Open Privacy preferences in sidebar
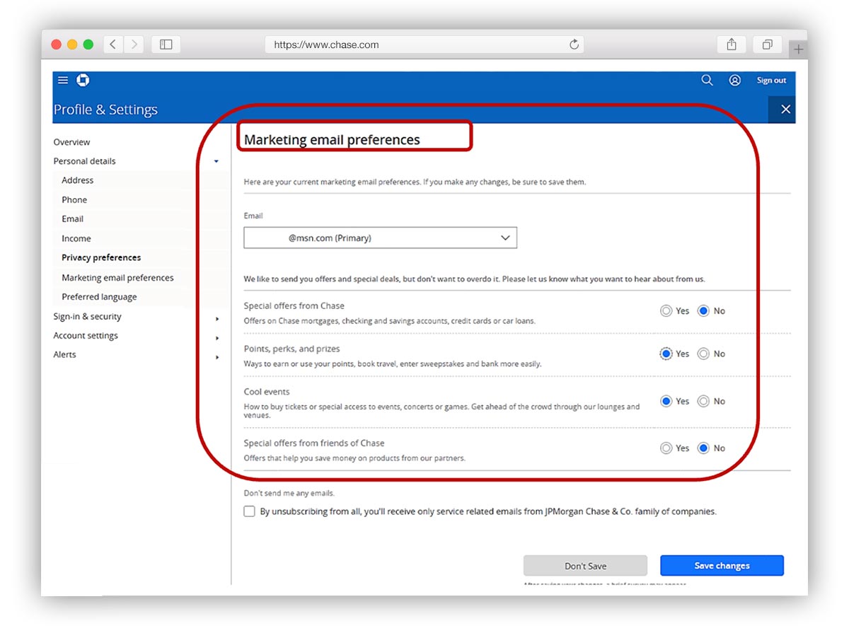The image size is (849, 628). coord(101,257)
